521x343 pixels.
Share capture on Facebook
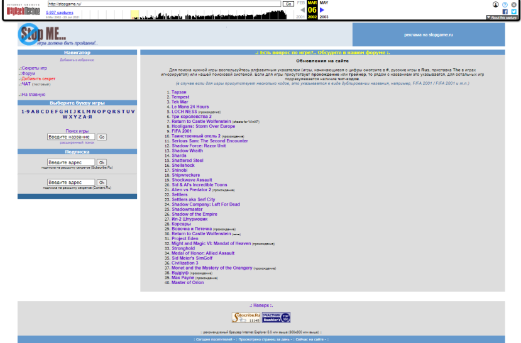[505, 11]
